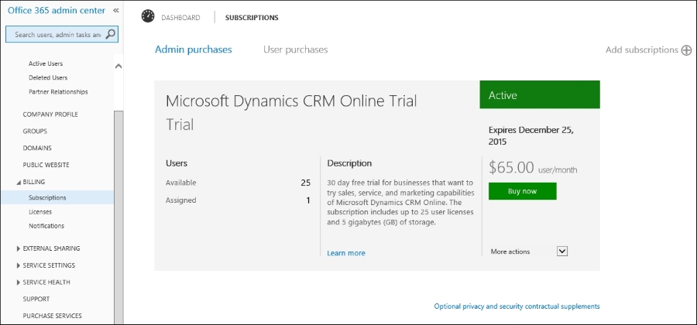Click the Microsoft Dynamics CRM Online Trial heading
The width and height of the screenshot is (697, 325).
[x=291, y=101]
